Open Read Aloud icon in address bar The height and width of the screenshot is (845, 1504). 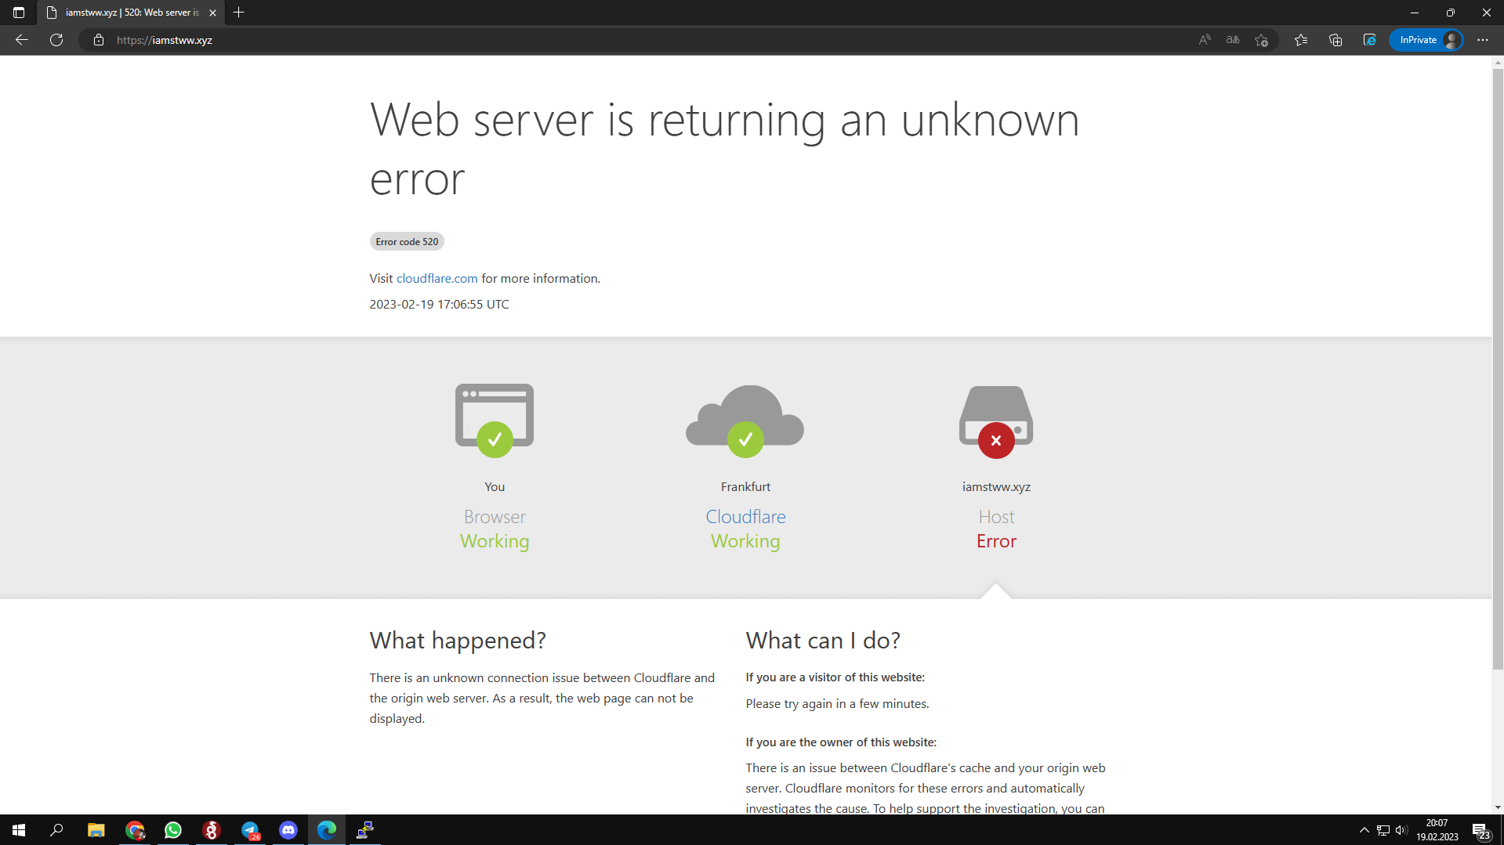tap(1205, 40)
